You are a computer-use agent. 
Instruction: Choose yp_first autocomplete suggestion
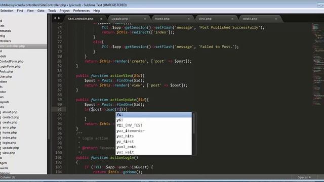pyautogui.click(x=153, y=142)
